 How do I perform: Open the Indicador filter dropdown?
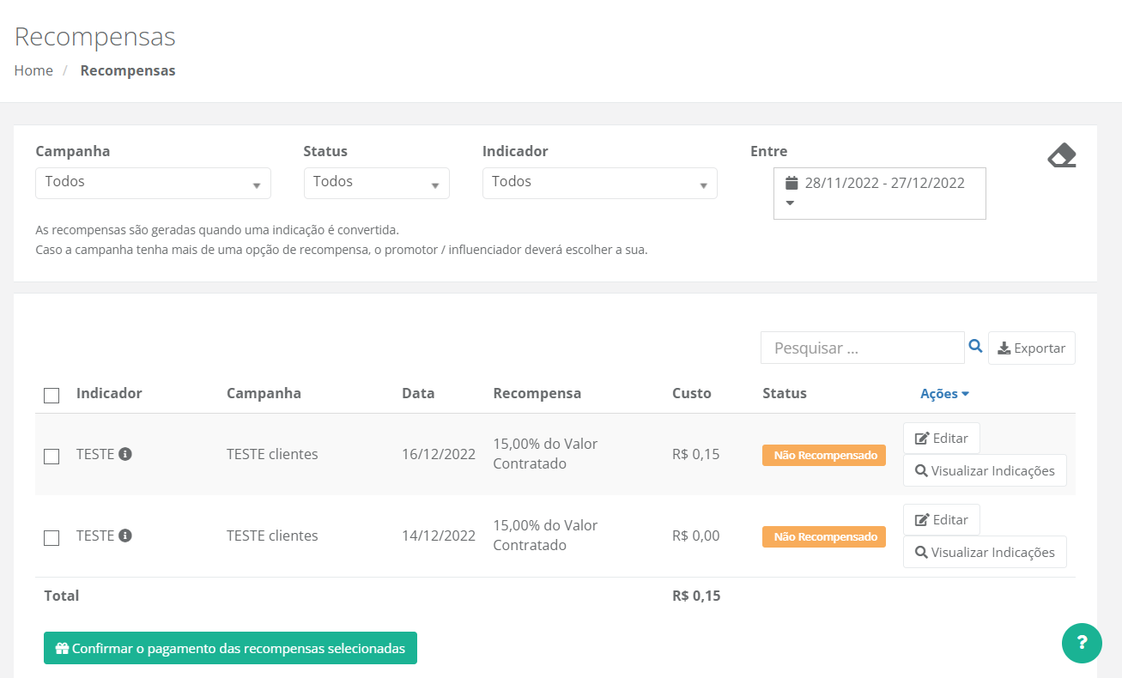tap(599, 183)
